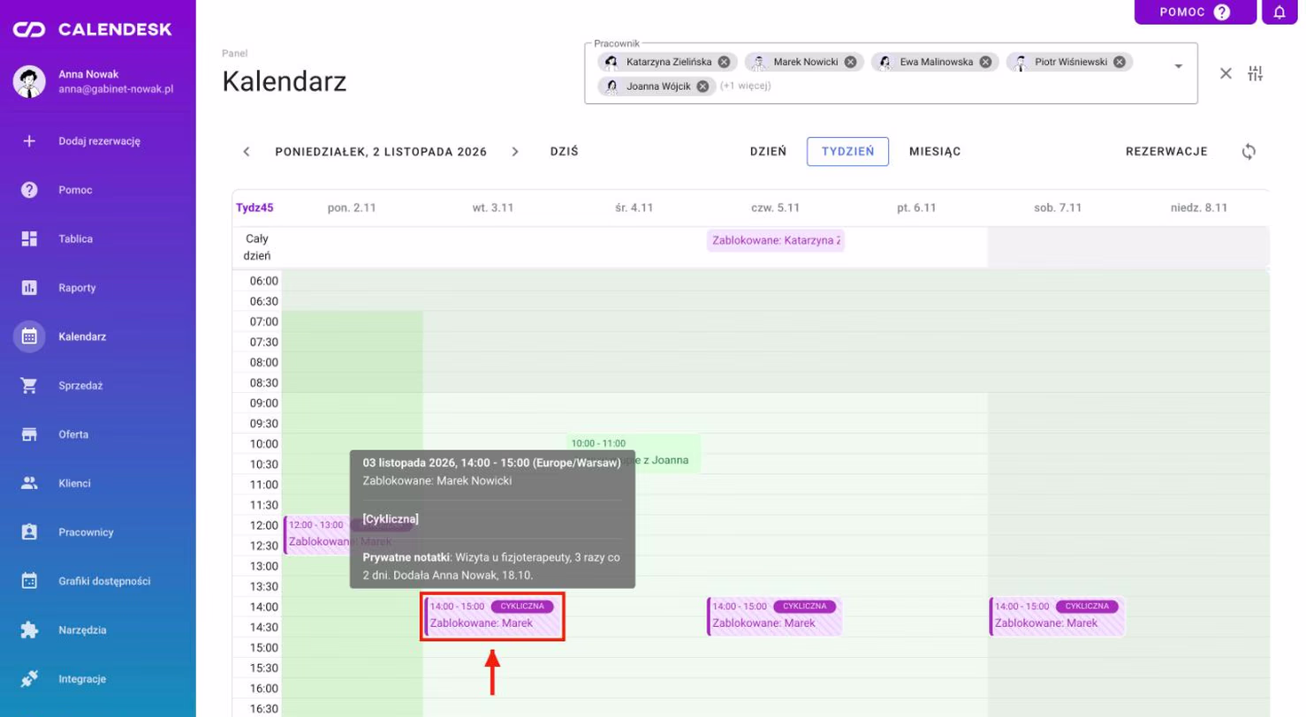Open calendar filter settings sliders icon
1306x717 pixels.
1256,73
